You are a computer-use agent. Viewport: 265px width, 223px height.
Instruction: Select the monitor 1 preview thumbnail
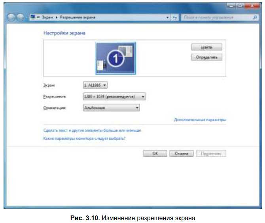coord(115,58)
